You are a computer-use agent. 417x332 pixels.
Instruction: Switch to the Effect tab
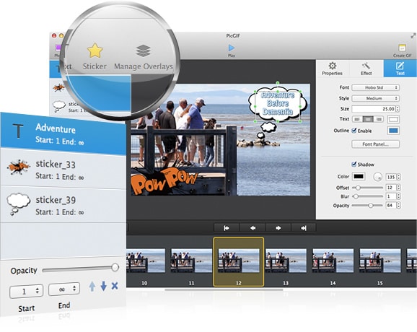click(x=366, y=69)
